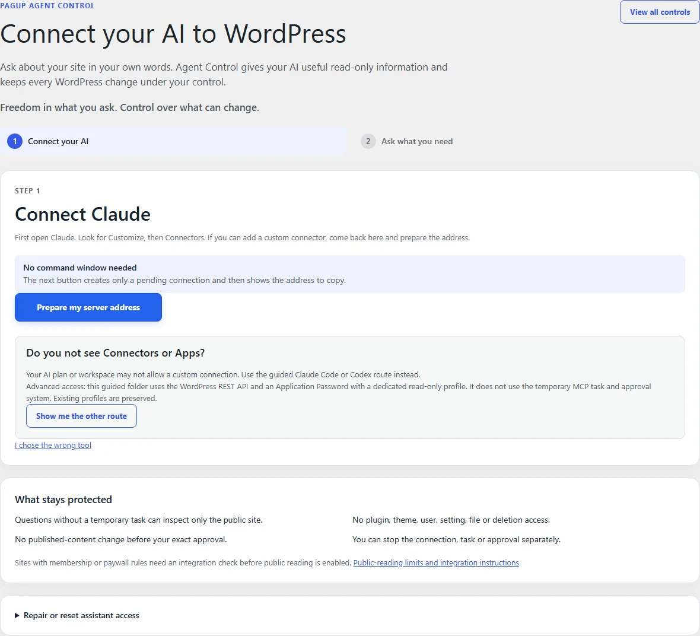Click step number 1 circle badge
The width and height of the screenshot is (700, 636).
click(x=15, y=141)
